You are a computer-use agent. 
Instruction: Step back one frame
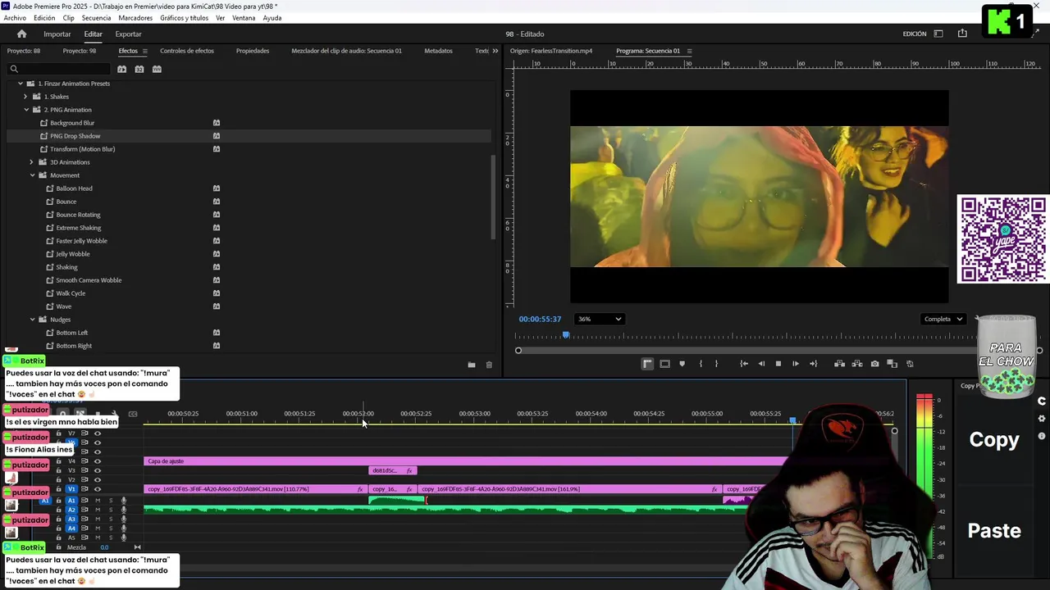tap(761, 364)
